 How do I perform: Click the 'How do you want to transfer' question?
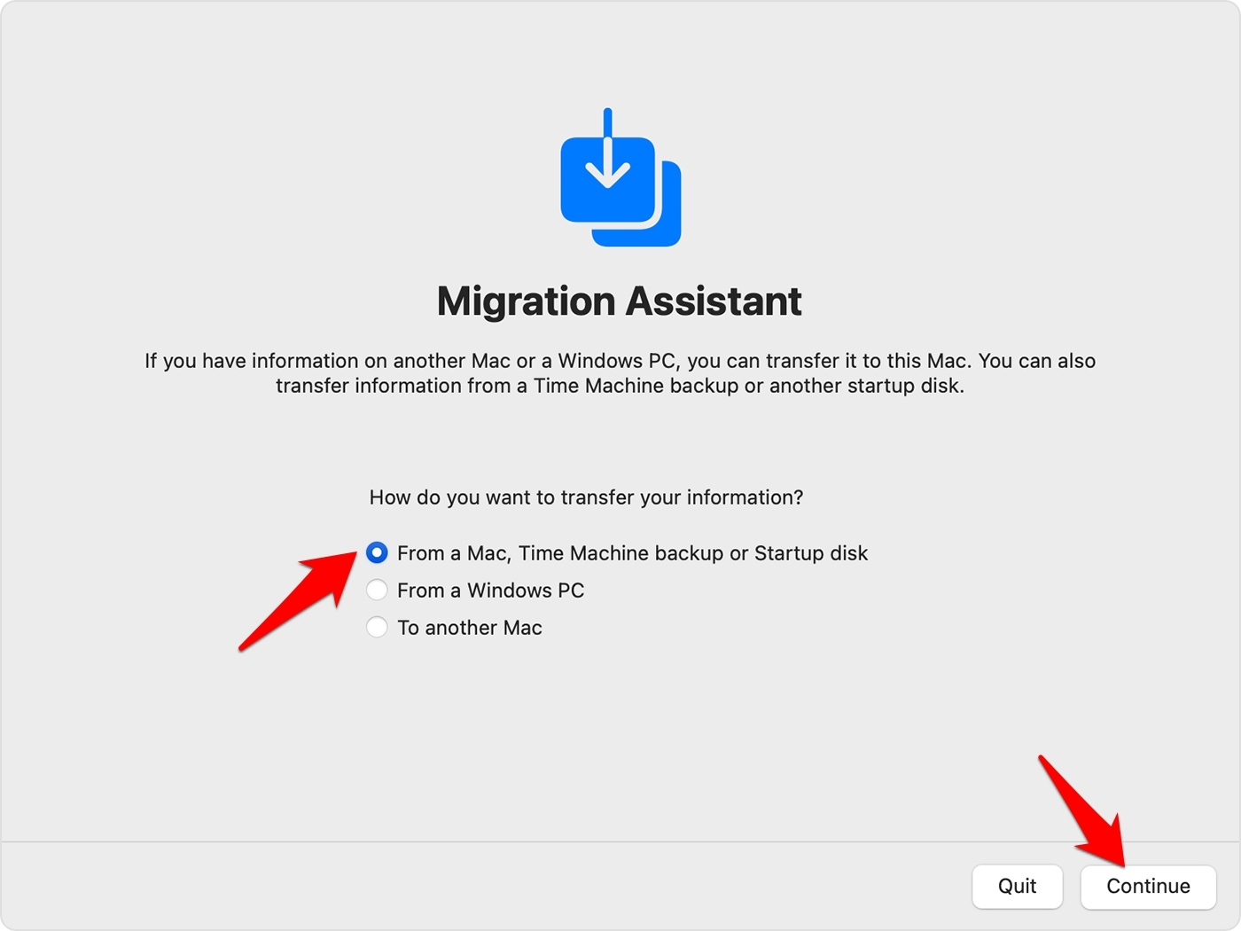pyautogui.click(x=586, y=497)
